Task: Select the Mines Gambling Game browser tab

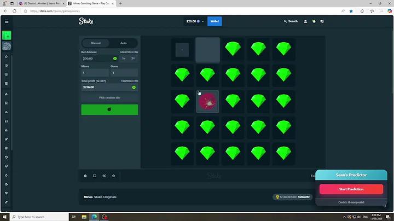Action: click(x=91, y=3)
